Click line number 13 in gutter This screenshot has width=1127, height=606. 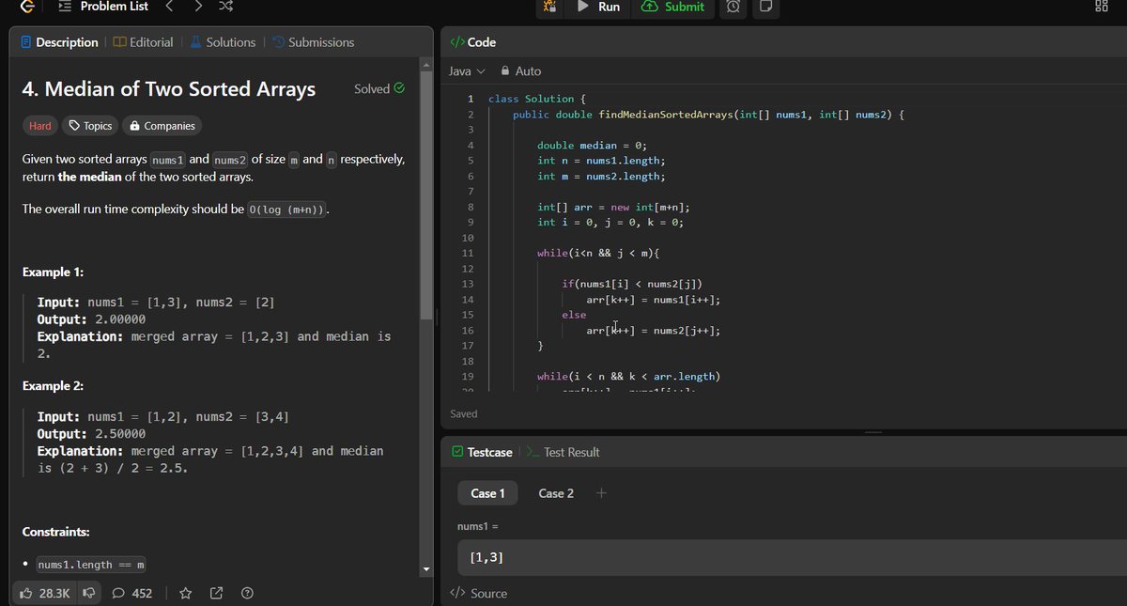468,284
